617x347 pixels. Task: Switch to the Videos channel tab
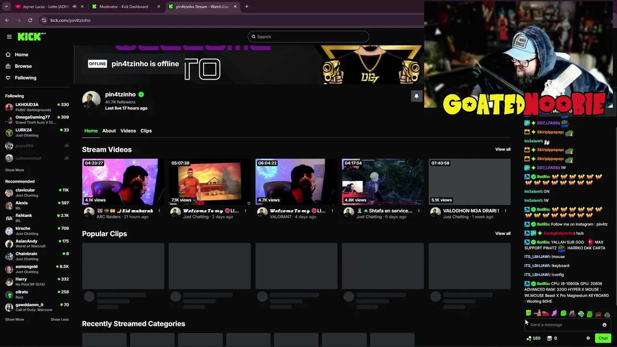(x=128, y=131)
